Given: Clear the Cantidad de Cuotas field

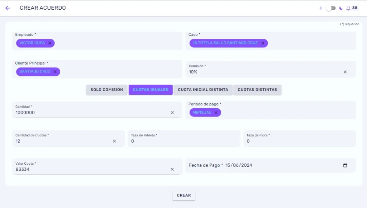Looking at the screenshot, I should (x=114, y=141).
